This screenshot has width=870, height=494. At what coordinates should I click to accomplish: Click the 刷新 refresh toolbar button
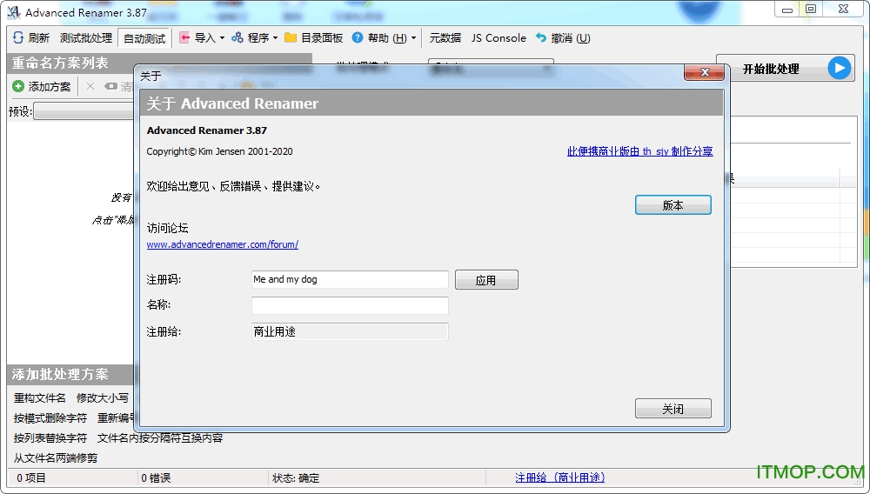click(x=31, y=37)
